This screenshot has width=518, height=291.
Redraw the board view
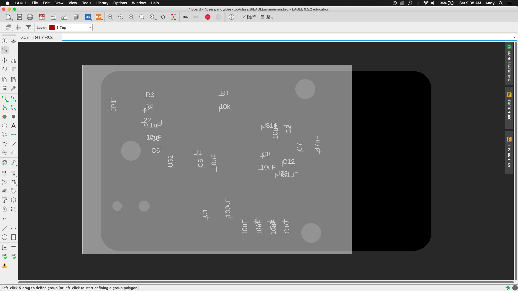click(x=163, y=17)
